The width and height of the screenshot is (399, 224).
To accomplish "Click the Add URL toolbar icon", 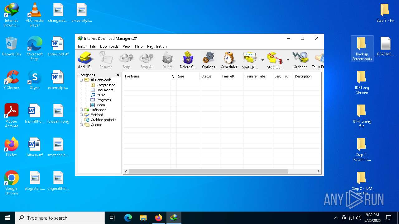I will pos(85,60).
